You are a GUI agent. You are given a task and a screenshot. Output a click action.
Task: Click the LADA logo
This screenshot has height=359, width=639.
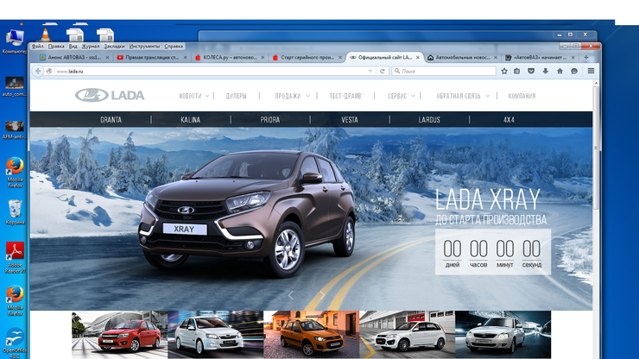[x=110, y=95]
